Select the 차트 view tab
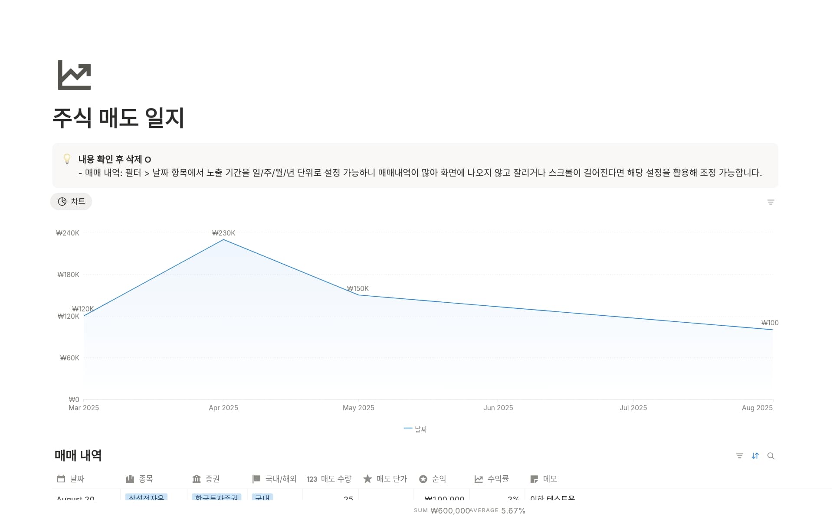 71,202
